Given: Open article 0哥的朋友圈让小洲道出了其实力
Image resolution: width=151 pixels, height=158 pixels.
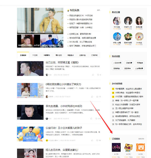Looking at the screenshot, I should click(x=63, y=84).
